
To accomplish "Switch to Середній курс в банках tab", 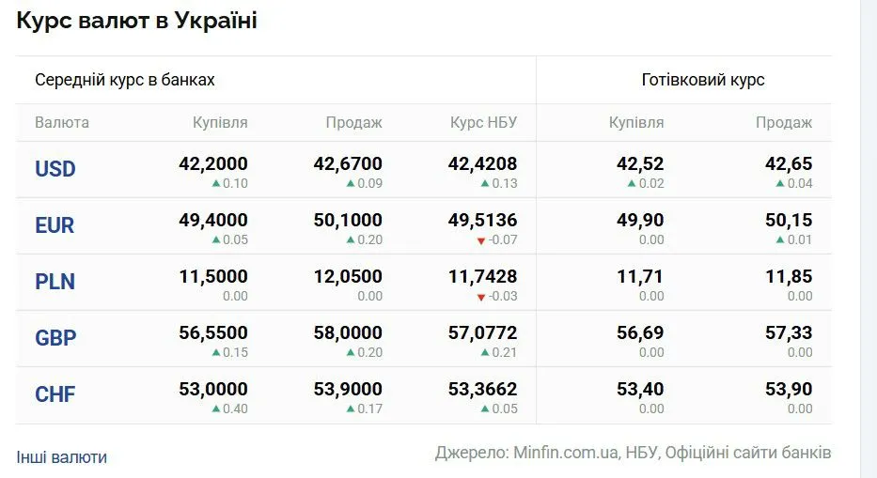I will point(125,80).
